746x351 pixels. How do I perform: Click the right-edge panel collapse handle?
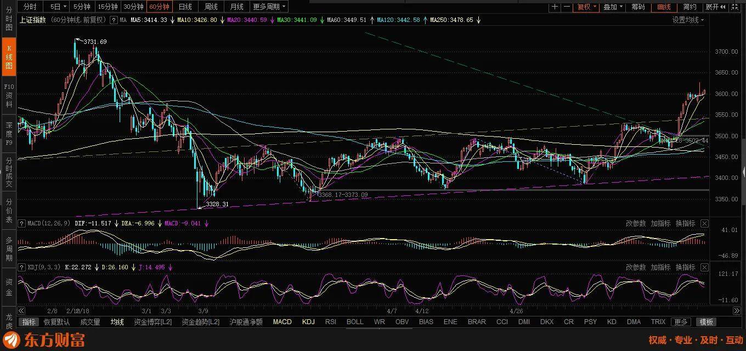pyautogui.click(x=743, y=172)
